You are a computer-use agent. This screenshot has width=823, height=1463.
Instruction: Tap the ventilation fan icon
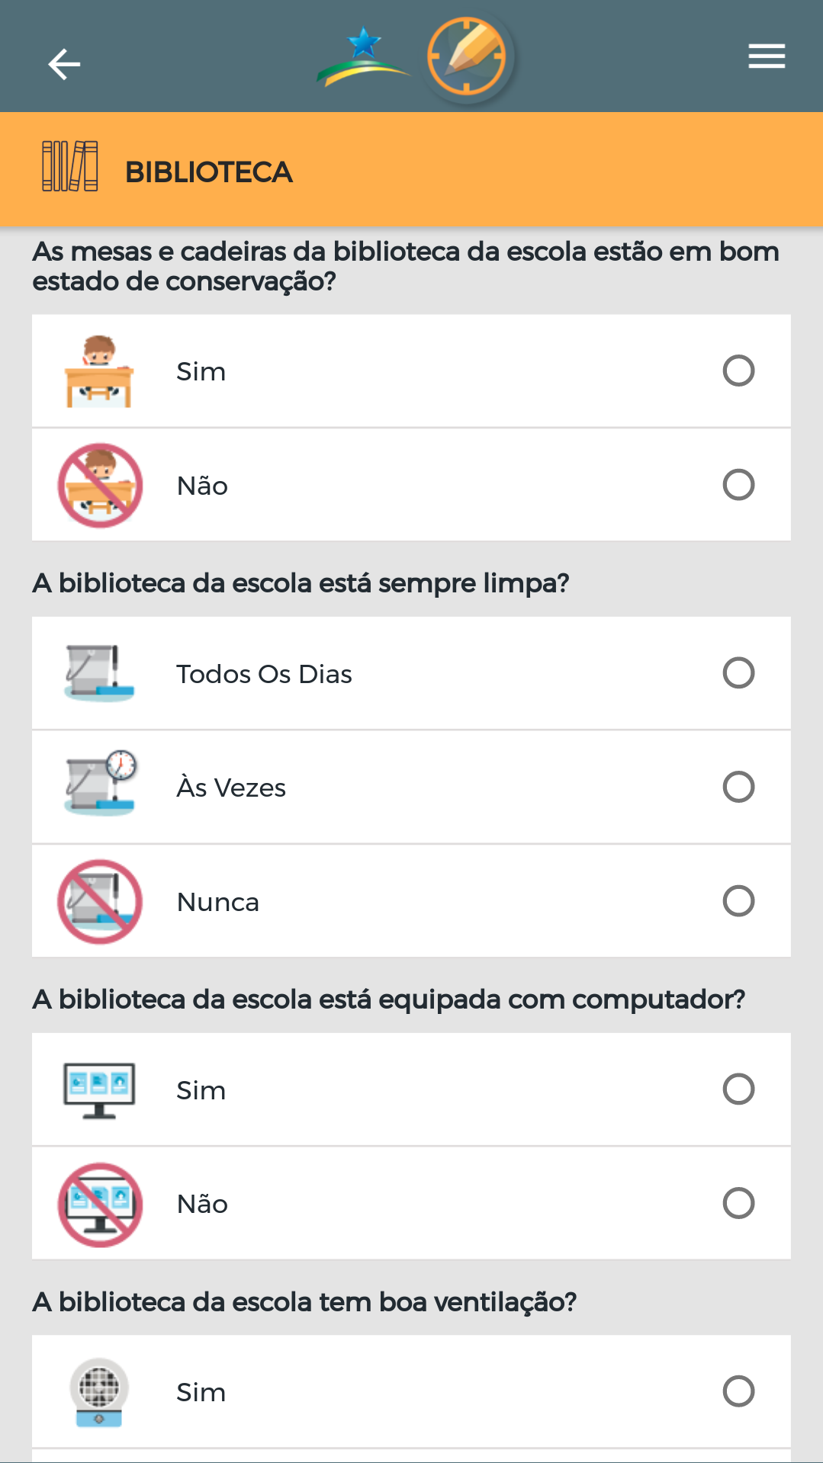(99, 1392)
